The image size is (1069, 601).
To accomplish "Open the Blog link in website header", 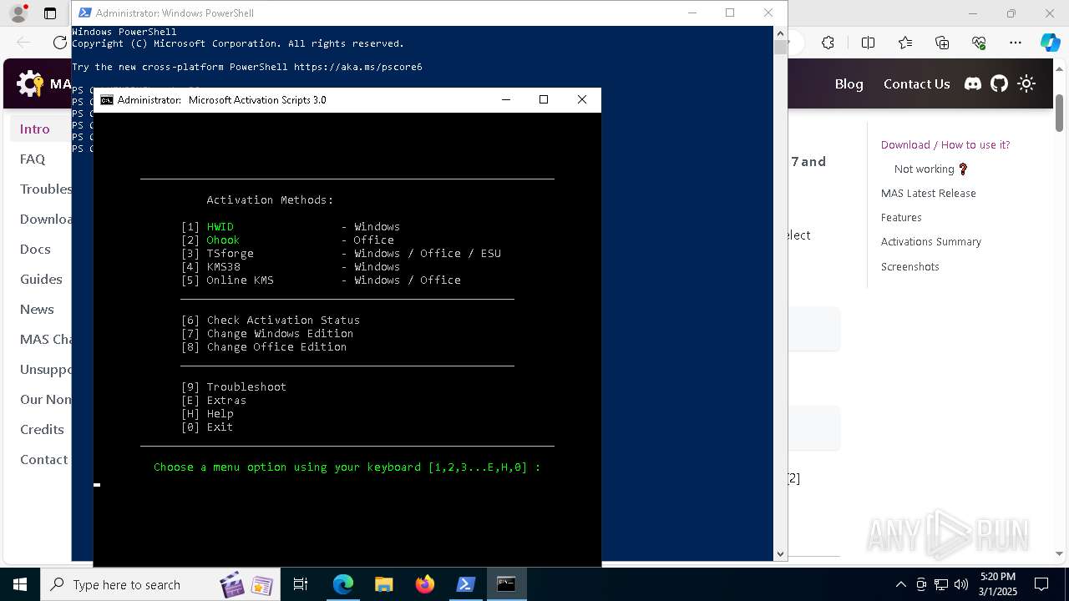I will (849, 83).
